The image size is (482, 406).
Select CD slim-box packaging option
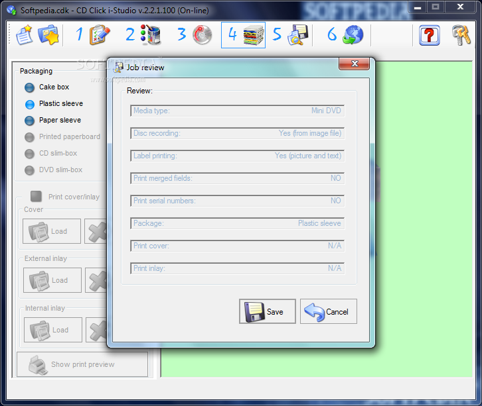coord(50,154)
